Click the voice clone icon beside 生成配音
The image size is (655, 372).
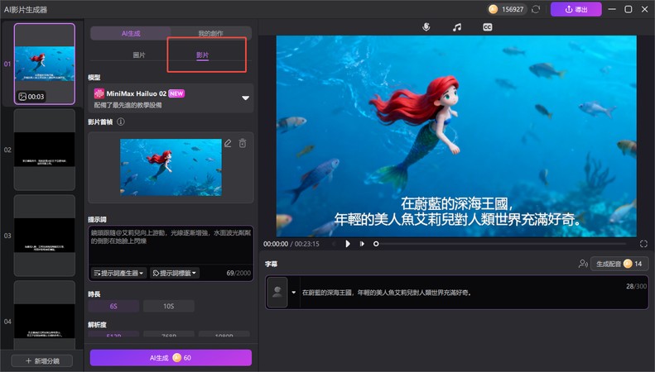click(x=583, y=264)
